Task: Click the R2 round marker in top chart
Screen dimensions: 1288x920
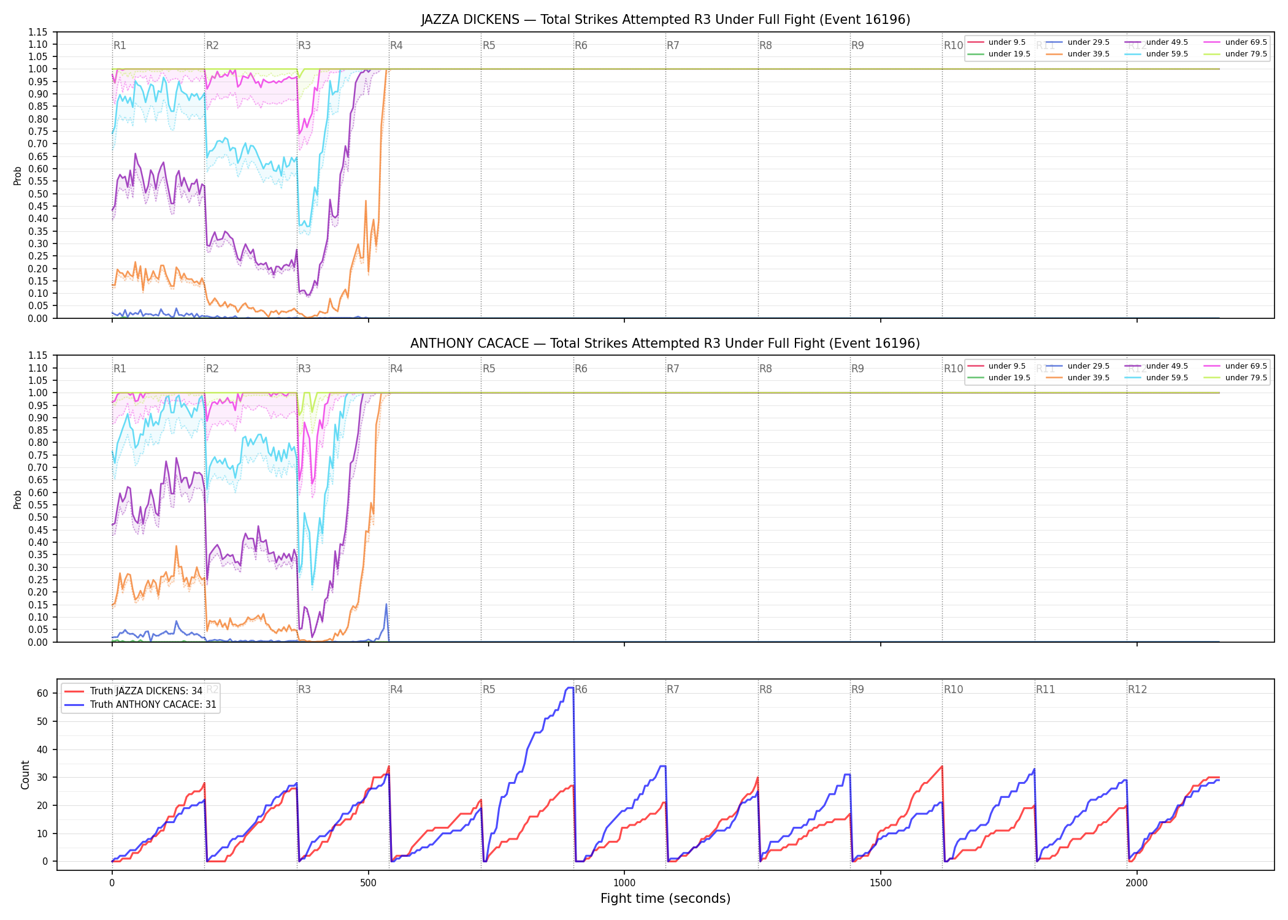Action: 212,45
